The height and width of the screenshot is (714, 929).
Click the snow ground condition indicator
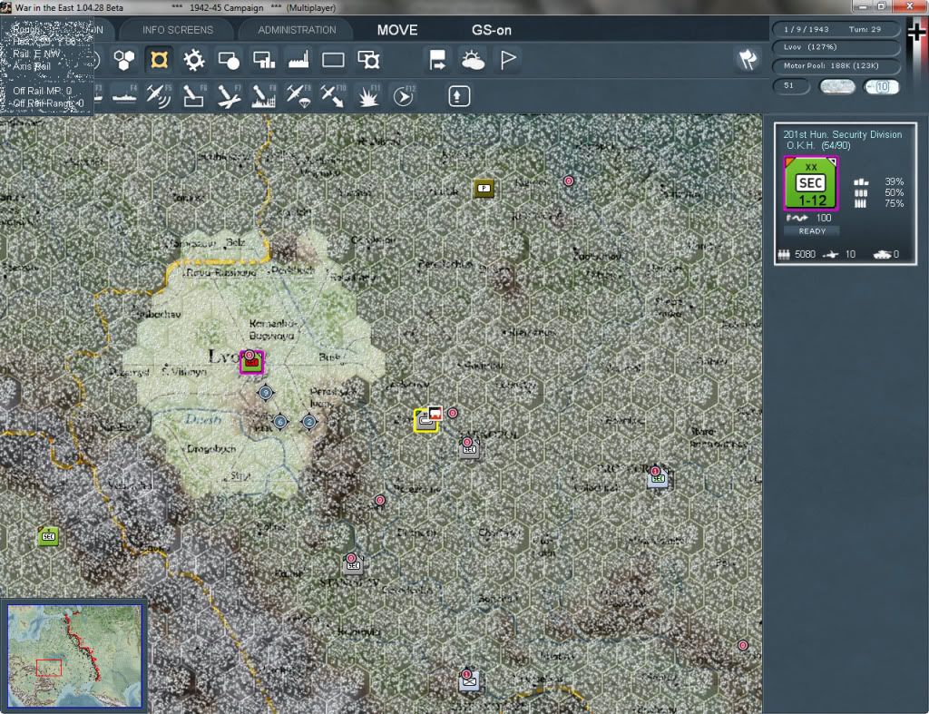836,86
